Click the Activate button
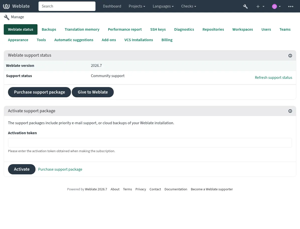Viewport: 300px width, 229px height. point(22,169)
